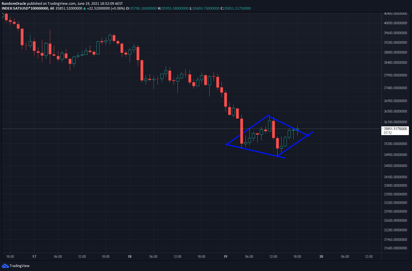The image size is (412, 271).
Task: Click the 06:00 label following date 20
Action: (345, 257)
